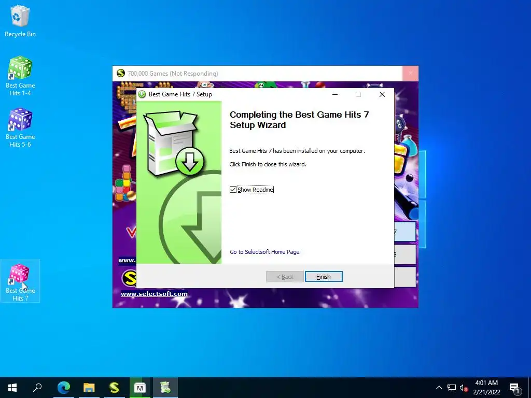Select the Best Game Hits 7 desktop shortcut
The height and width of the screenshot is (398, 531).
(20, 281)
